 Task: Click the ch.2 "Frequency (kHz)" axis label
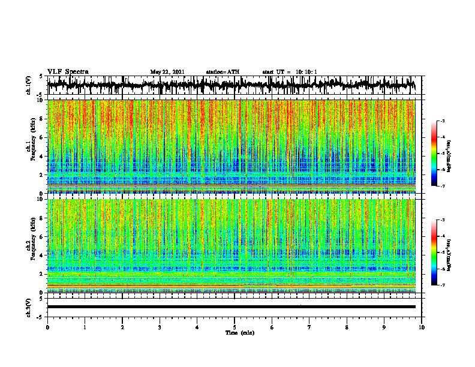(x=33, y=239)
